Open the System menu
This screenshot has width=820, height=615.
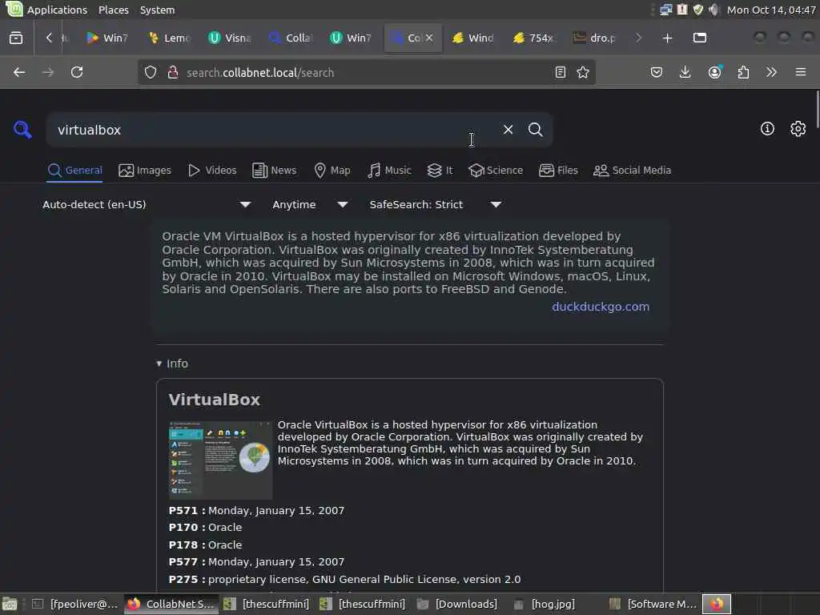coord(158,10)
